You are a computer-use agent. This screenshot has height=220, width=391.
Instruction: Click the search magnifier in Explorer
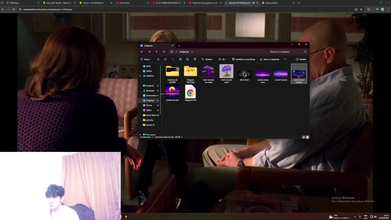click(x=305, y=52)
